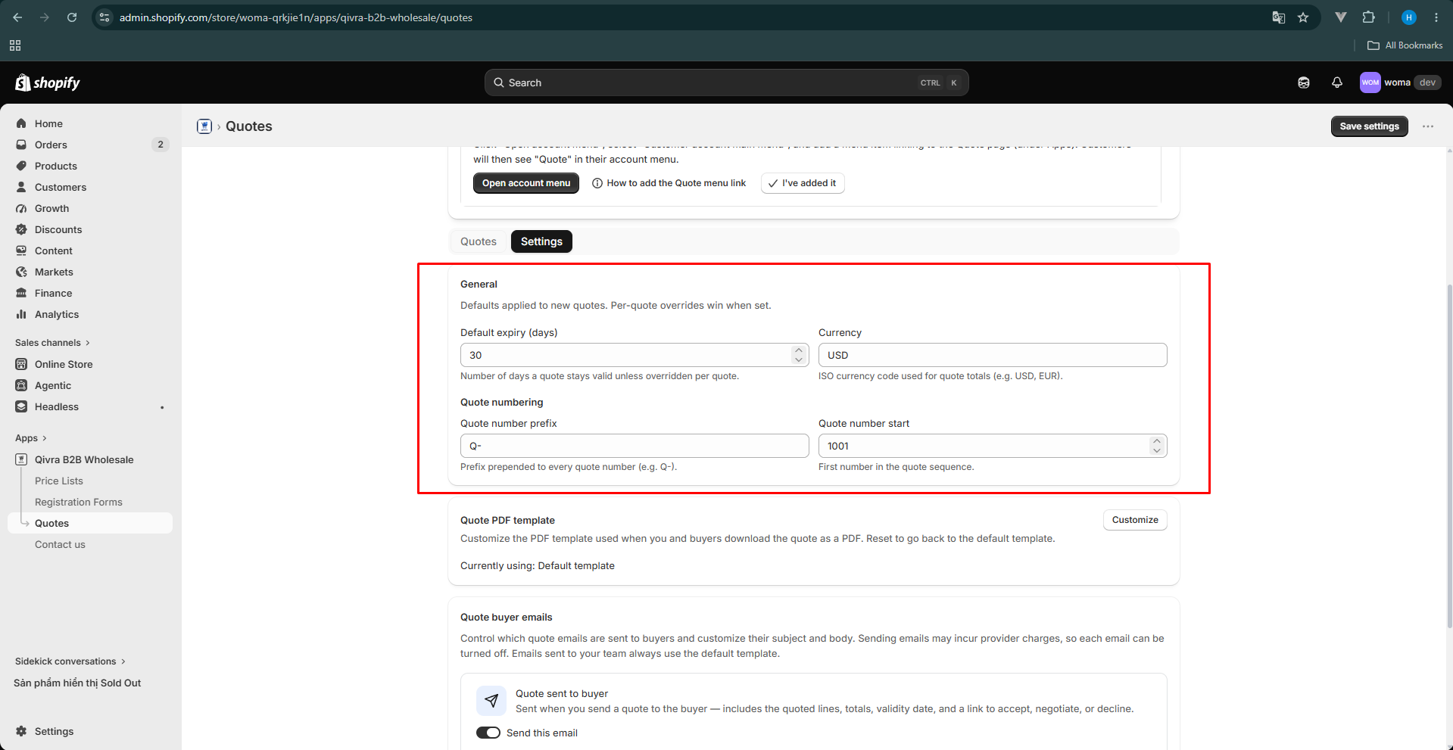Bookmark this page with the star icon

pos(1302,17)
